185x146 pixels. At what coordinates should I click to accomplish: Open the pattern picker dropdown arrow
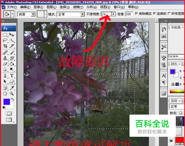pyautogui.click(x=46, y=14)
